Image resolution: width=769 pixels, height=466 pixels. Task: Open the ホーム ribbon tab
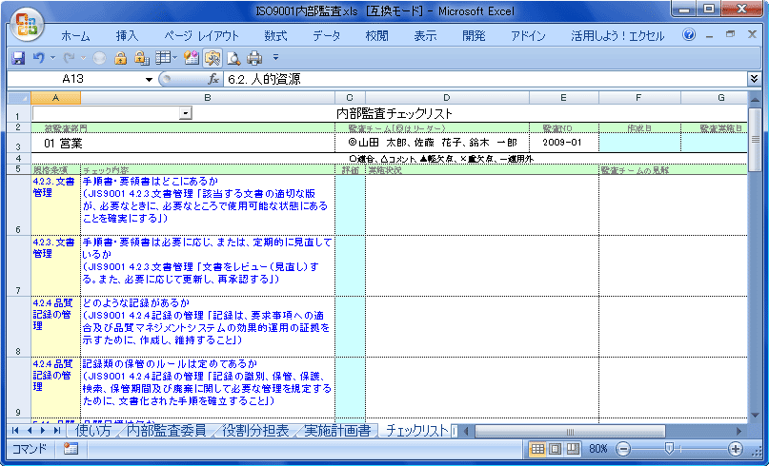tap(75, 36)
